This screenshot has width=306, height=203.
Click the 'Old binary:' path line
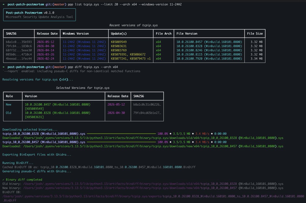tap(143, 184)
